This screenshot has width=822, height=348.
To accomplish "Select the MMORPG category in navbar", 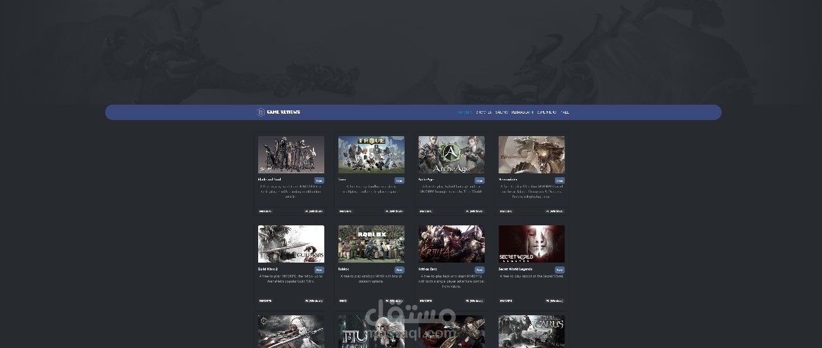I will coord(465,112).
